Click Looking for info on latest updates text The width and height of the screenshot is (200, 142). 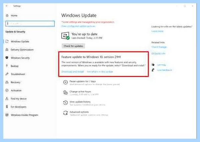point(172,27)
